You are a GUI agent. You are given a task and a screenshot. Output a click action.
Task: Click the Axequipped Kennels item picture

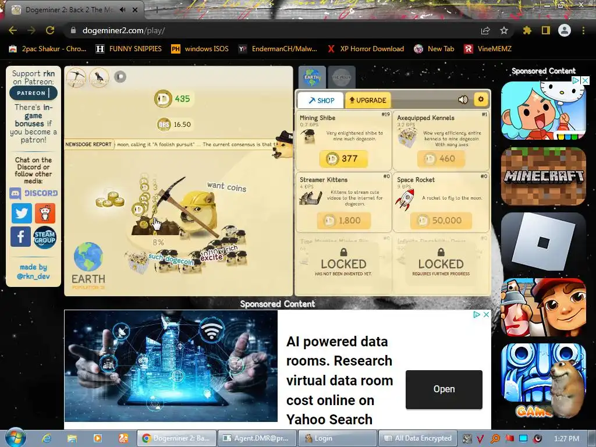click(x=406, y=137)
